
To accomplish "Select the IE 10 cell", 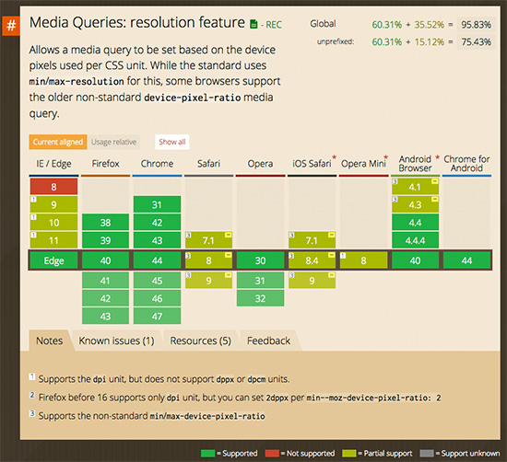I will [53, 223].
